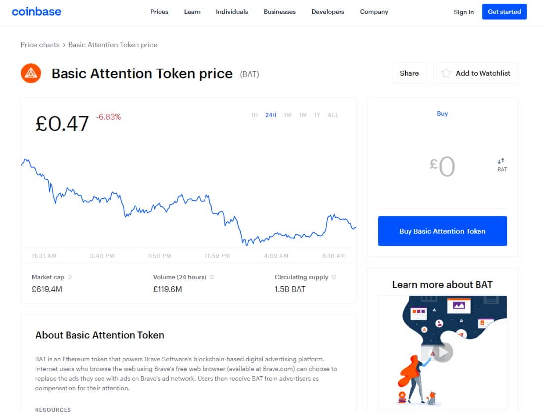This screenshot has height=412, width=546.
Task: Click the Circulating supply info icon
Action: [x=334, y=277]
